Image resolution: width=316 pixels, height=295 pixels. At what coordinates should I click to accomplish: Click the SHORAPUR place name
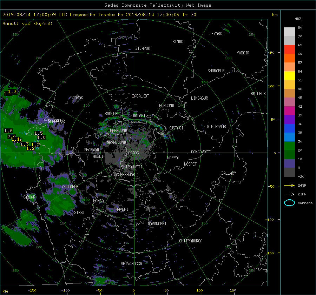tap(216, 71)
